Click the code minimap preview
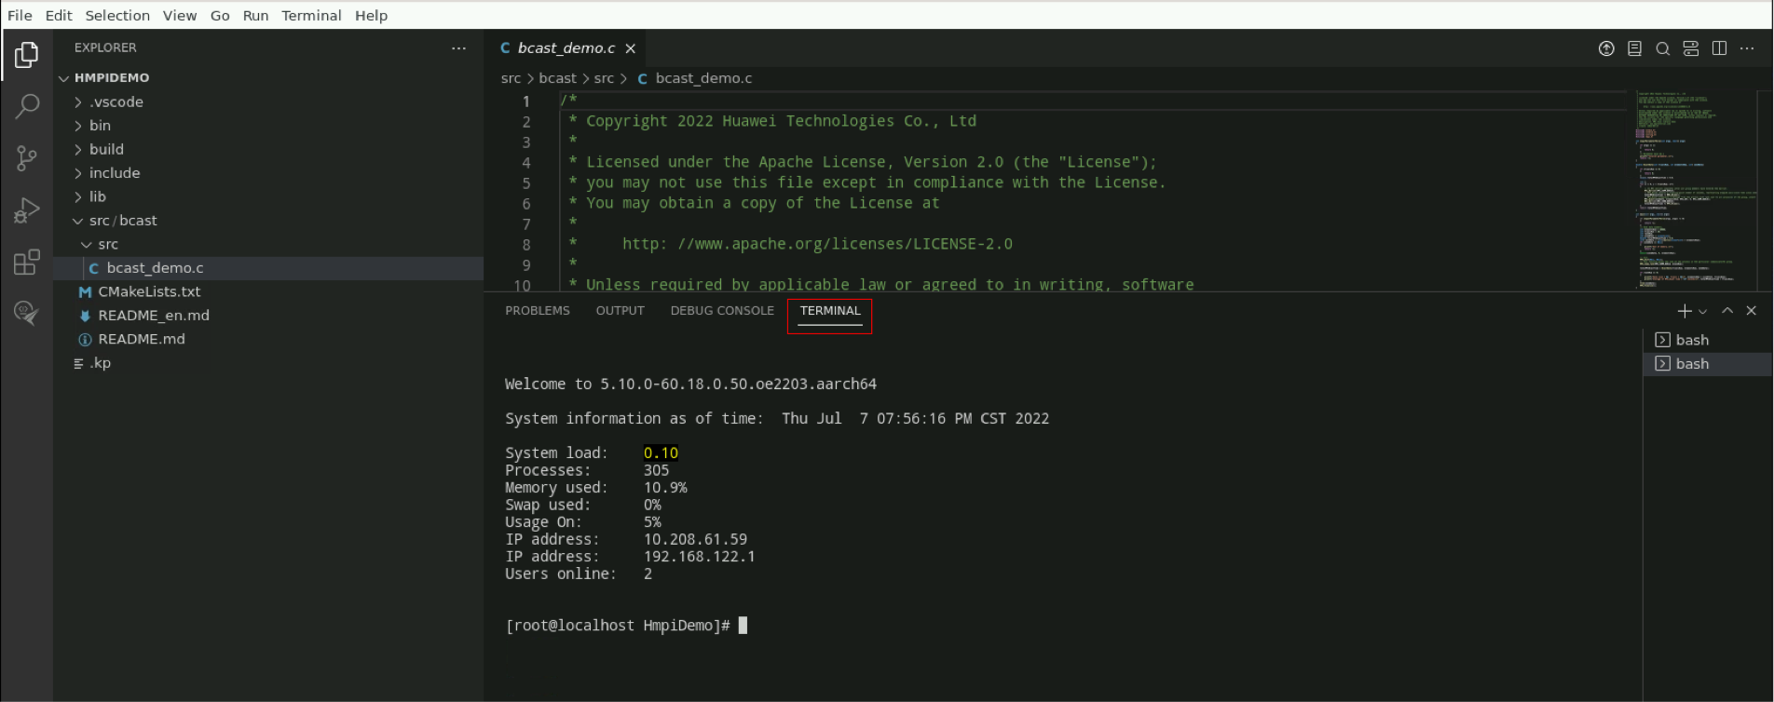The width and height of the screenshot is (1774, 702). [x=1694, y=190]
